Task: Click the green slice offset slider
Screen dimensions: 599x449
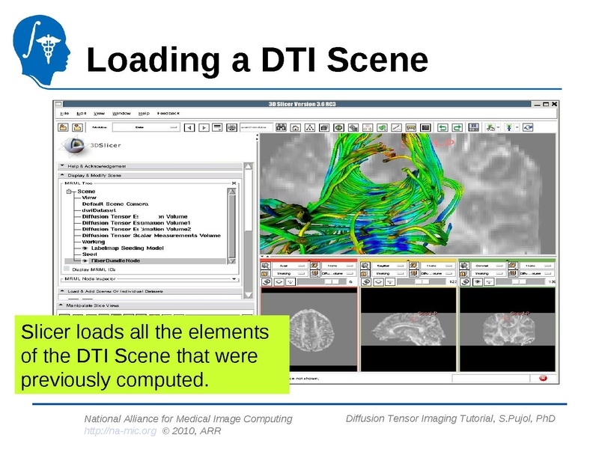Action: 520,282
